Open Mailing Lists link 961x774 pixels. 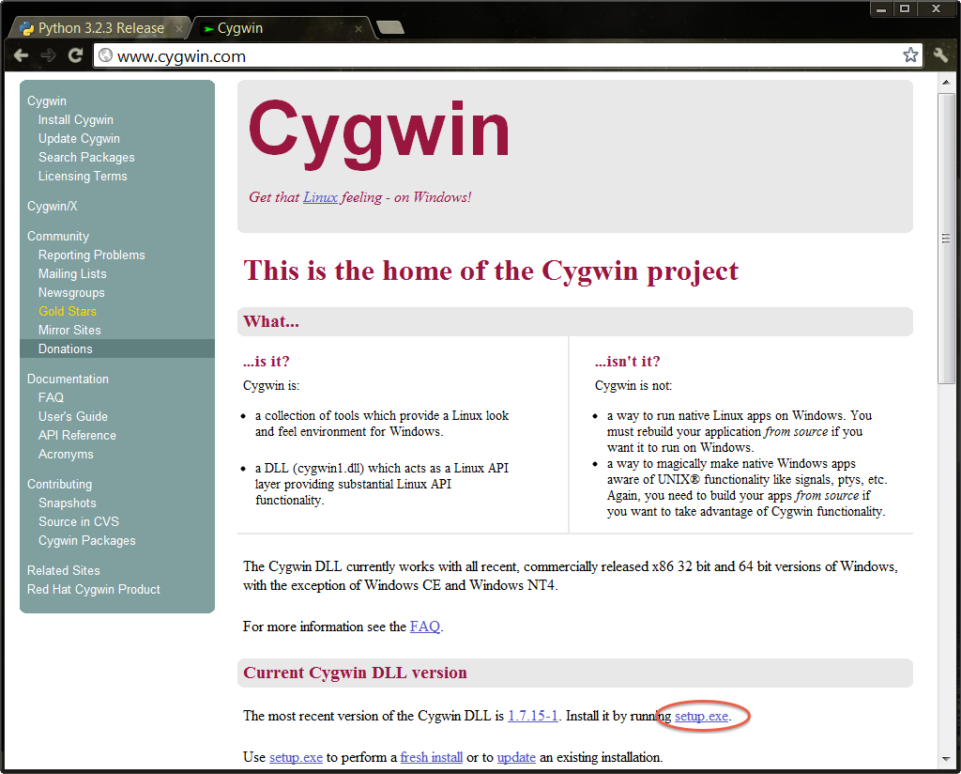(72, 273)
